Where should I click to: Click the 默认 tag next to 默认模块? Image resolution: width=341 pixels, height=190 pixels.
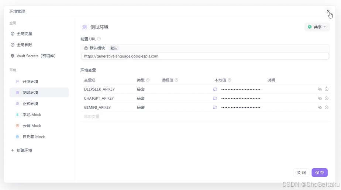pyautogui.click(x=114, y=48)
